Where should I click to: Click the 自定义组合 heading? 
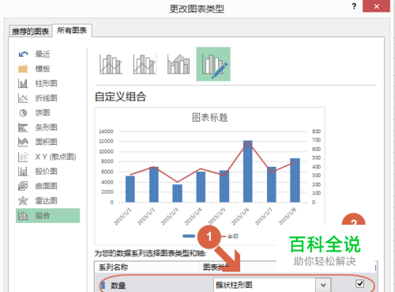(x=120, y=97)
